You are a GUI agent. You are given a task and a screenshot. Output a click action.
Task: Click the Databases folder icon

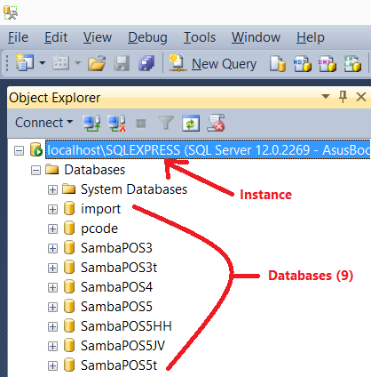tap(52, 169)
